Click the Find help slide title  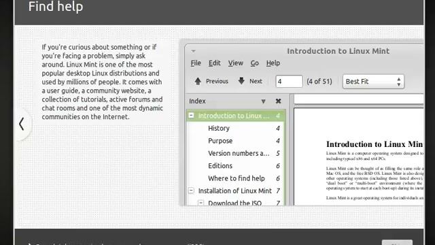point(56,7)
